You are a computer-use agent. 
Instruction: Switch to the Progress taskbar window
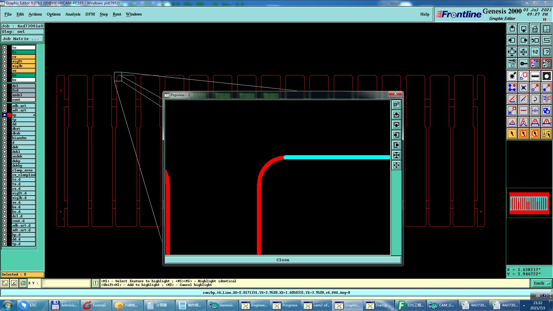tap(285, 305)
